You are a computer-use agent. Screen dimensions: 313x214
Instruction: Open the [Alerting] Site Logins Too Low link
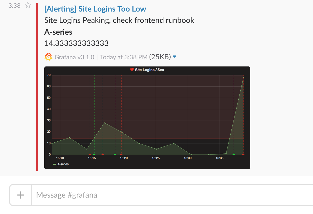95,9
